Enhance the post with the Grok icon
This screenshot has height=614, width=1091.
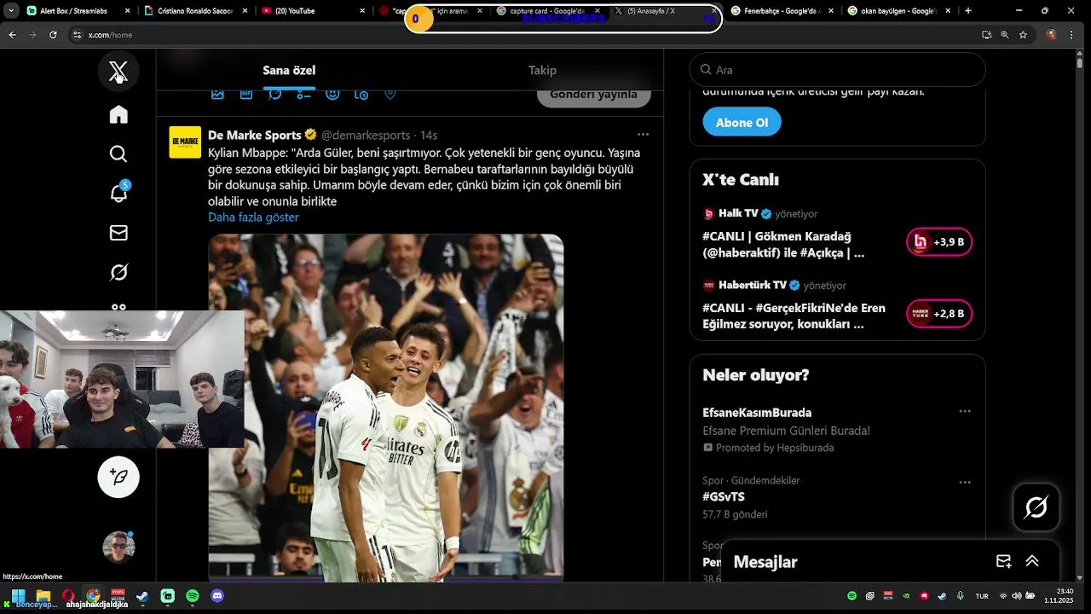(275, 94)
